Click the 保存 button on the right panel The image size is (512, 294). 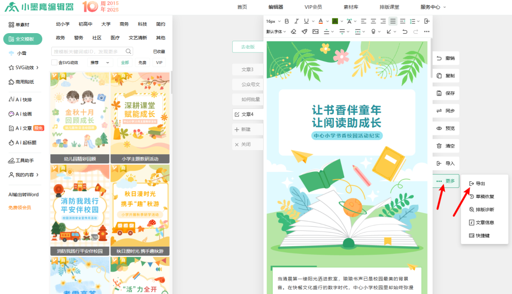click(446, 93)
